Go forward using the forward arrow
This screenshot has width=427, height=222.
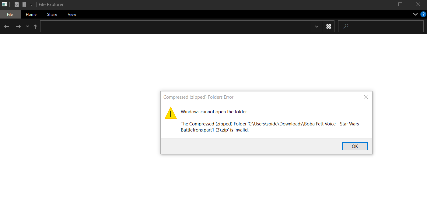pos(18,26)
